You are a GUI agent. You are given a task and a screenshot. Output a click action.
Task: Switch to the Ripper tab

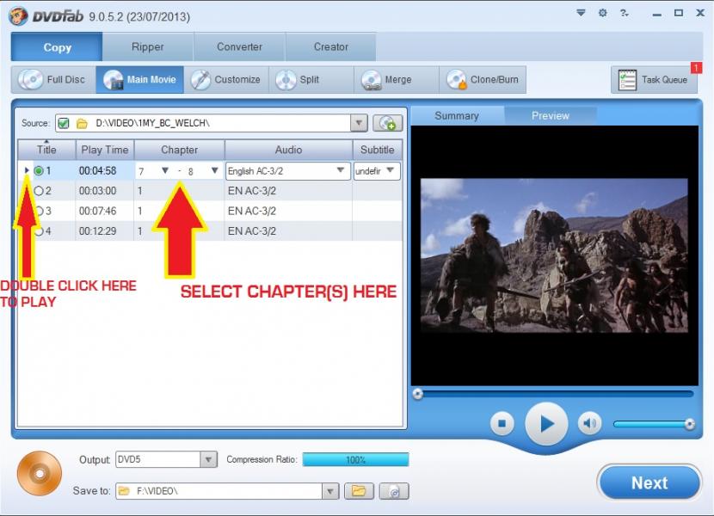[x=148, y=47]
